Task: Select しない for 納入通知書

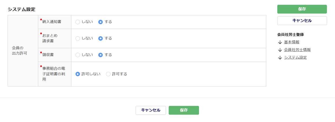Action: coord(78,22)
